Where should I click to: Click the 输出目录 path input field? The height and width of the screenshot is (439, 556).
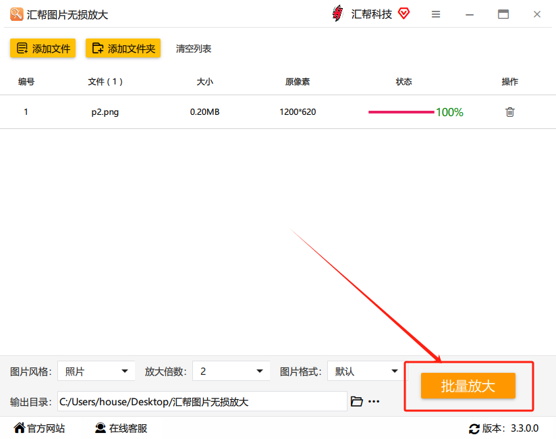202,401
